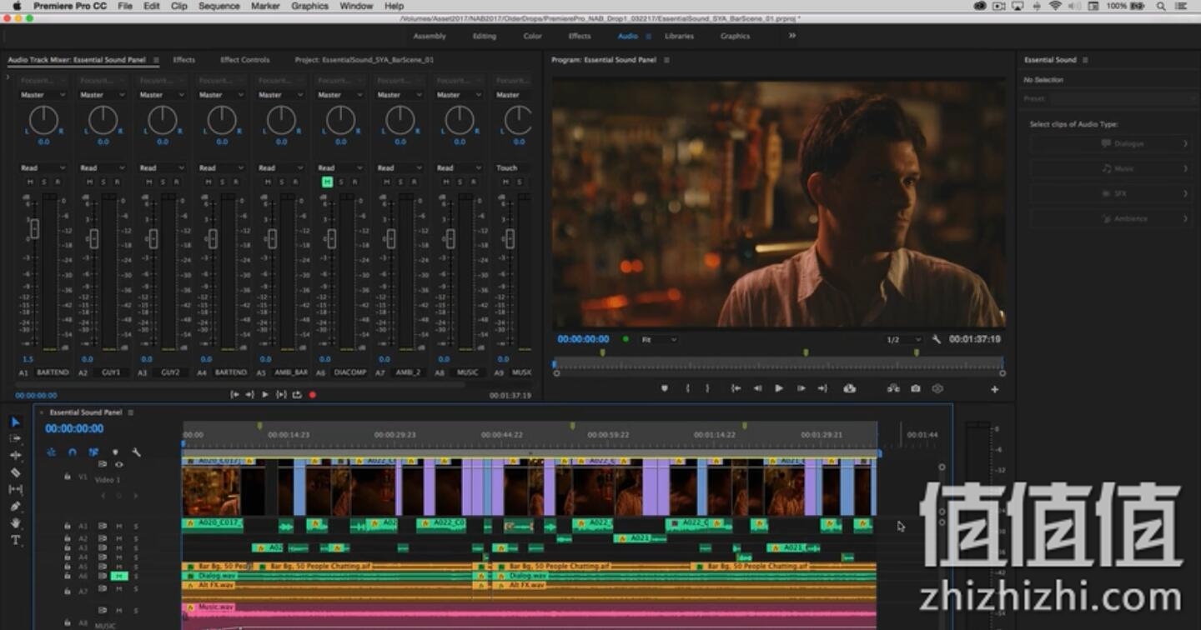The height and width of the screenshot is (630, 1201).
Task: Open the Clip menu
Action: pos(179,6)
